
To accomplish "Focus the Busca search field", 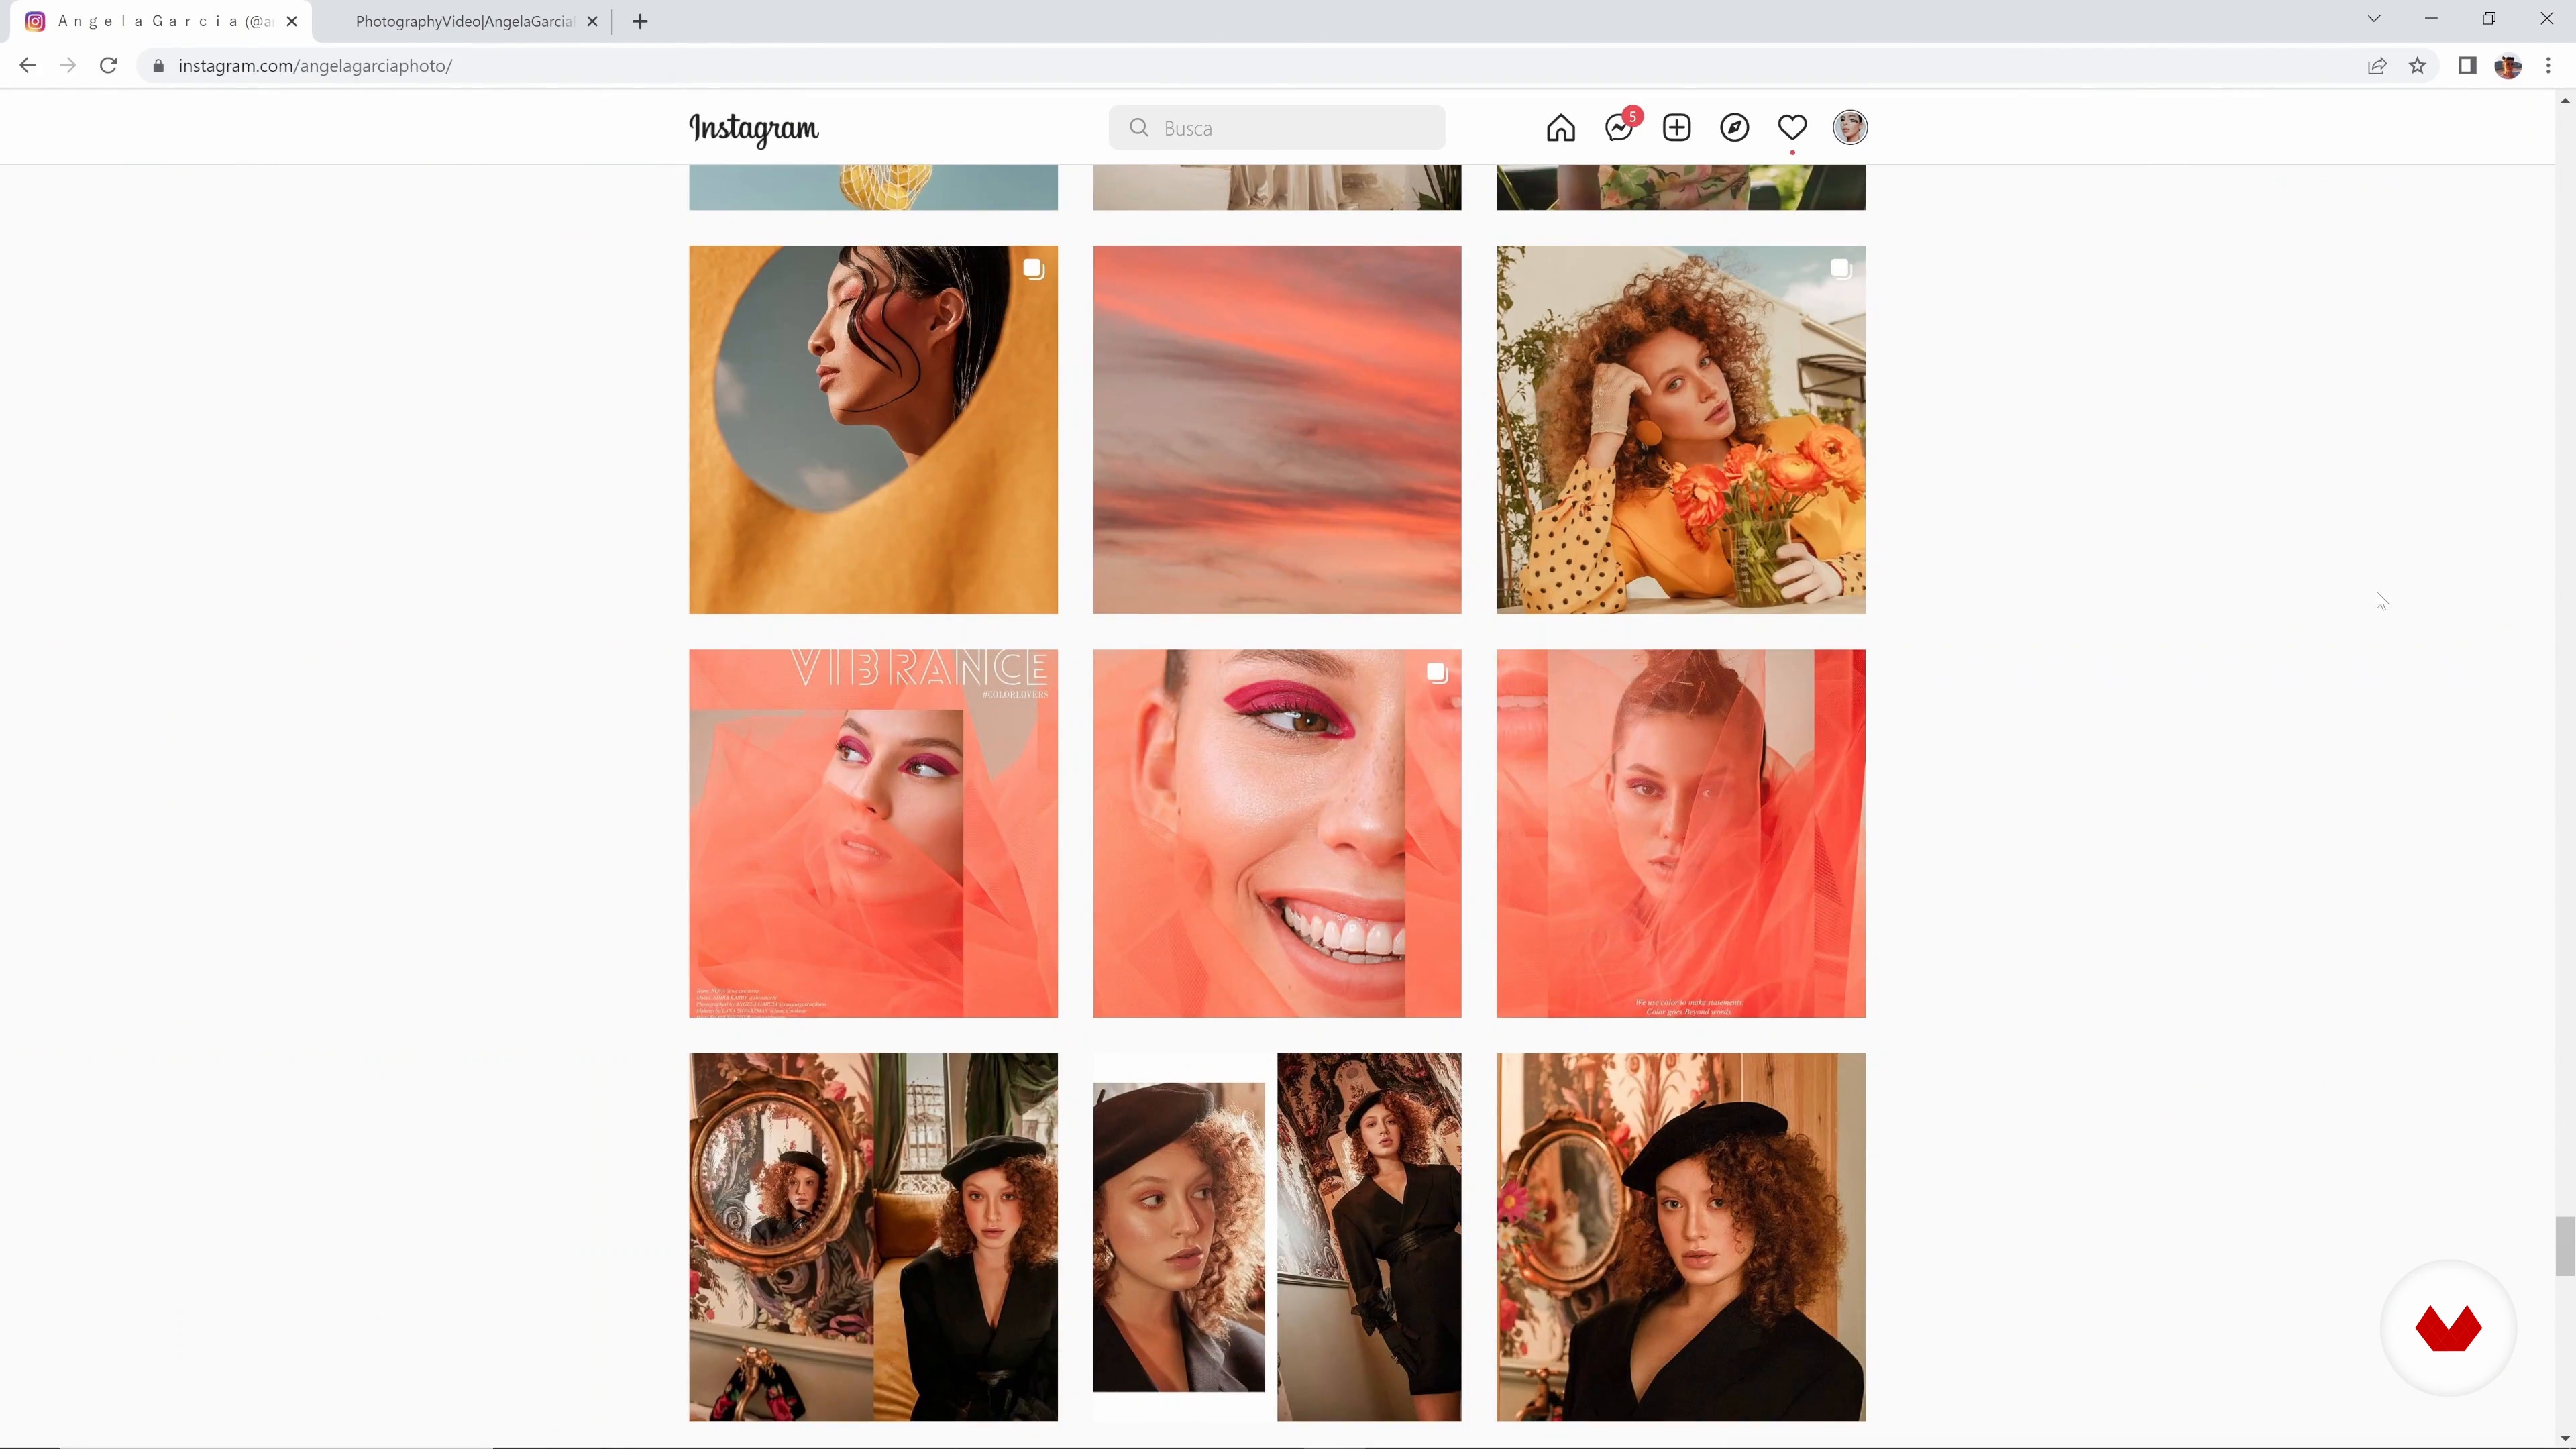I will pos(1277,128).
